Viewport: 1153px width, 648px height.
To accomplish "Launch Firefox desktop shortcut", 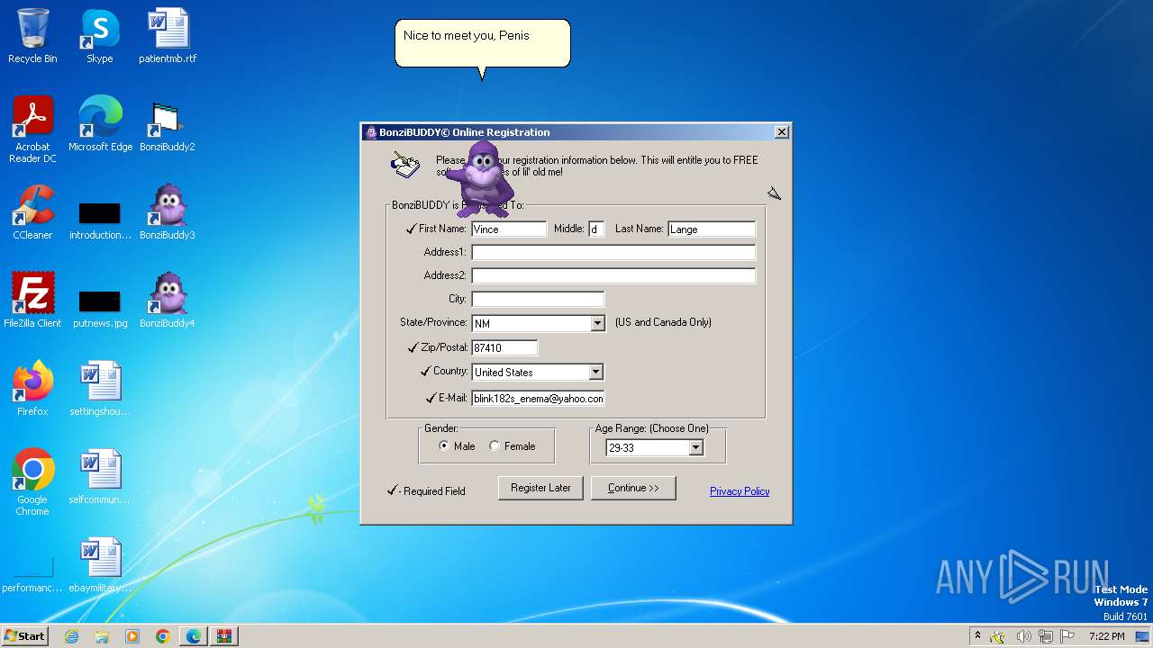I will coord(32,389).
